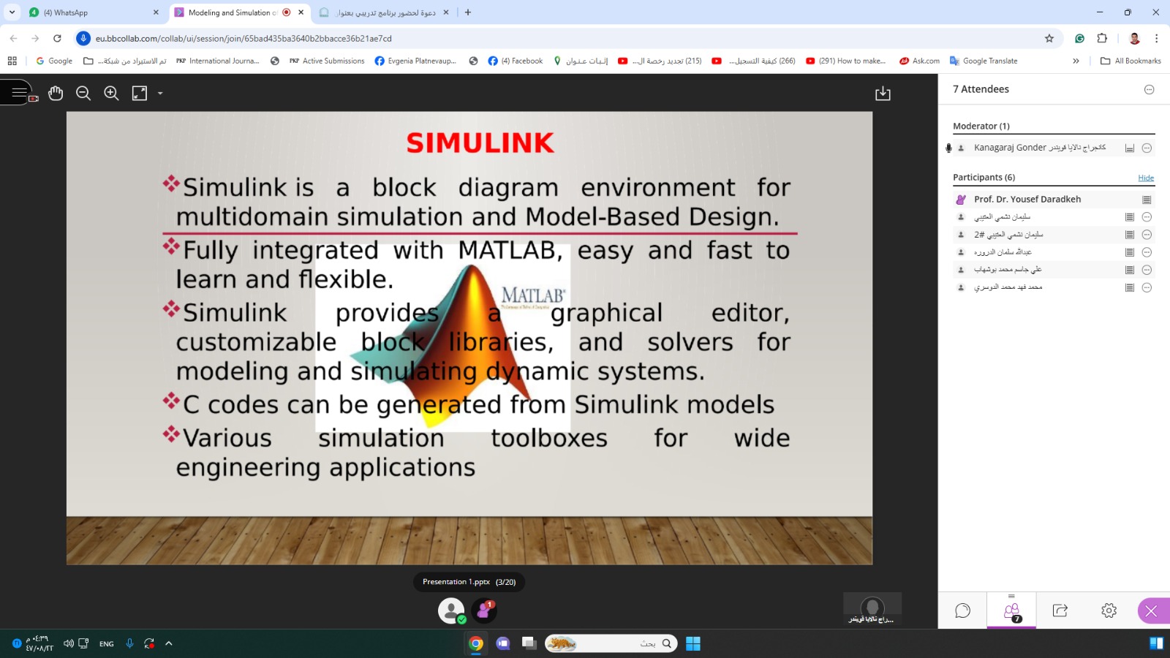
Task: Expand the view options dropdown arrow
Action: pos(160,93)
